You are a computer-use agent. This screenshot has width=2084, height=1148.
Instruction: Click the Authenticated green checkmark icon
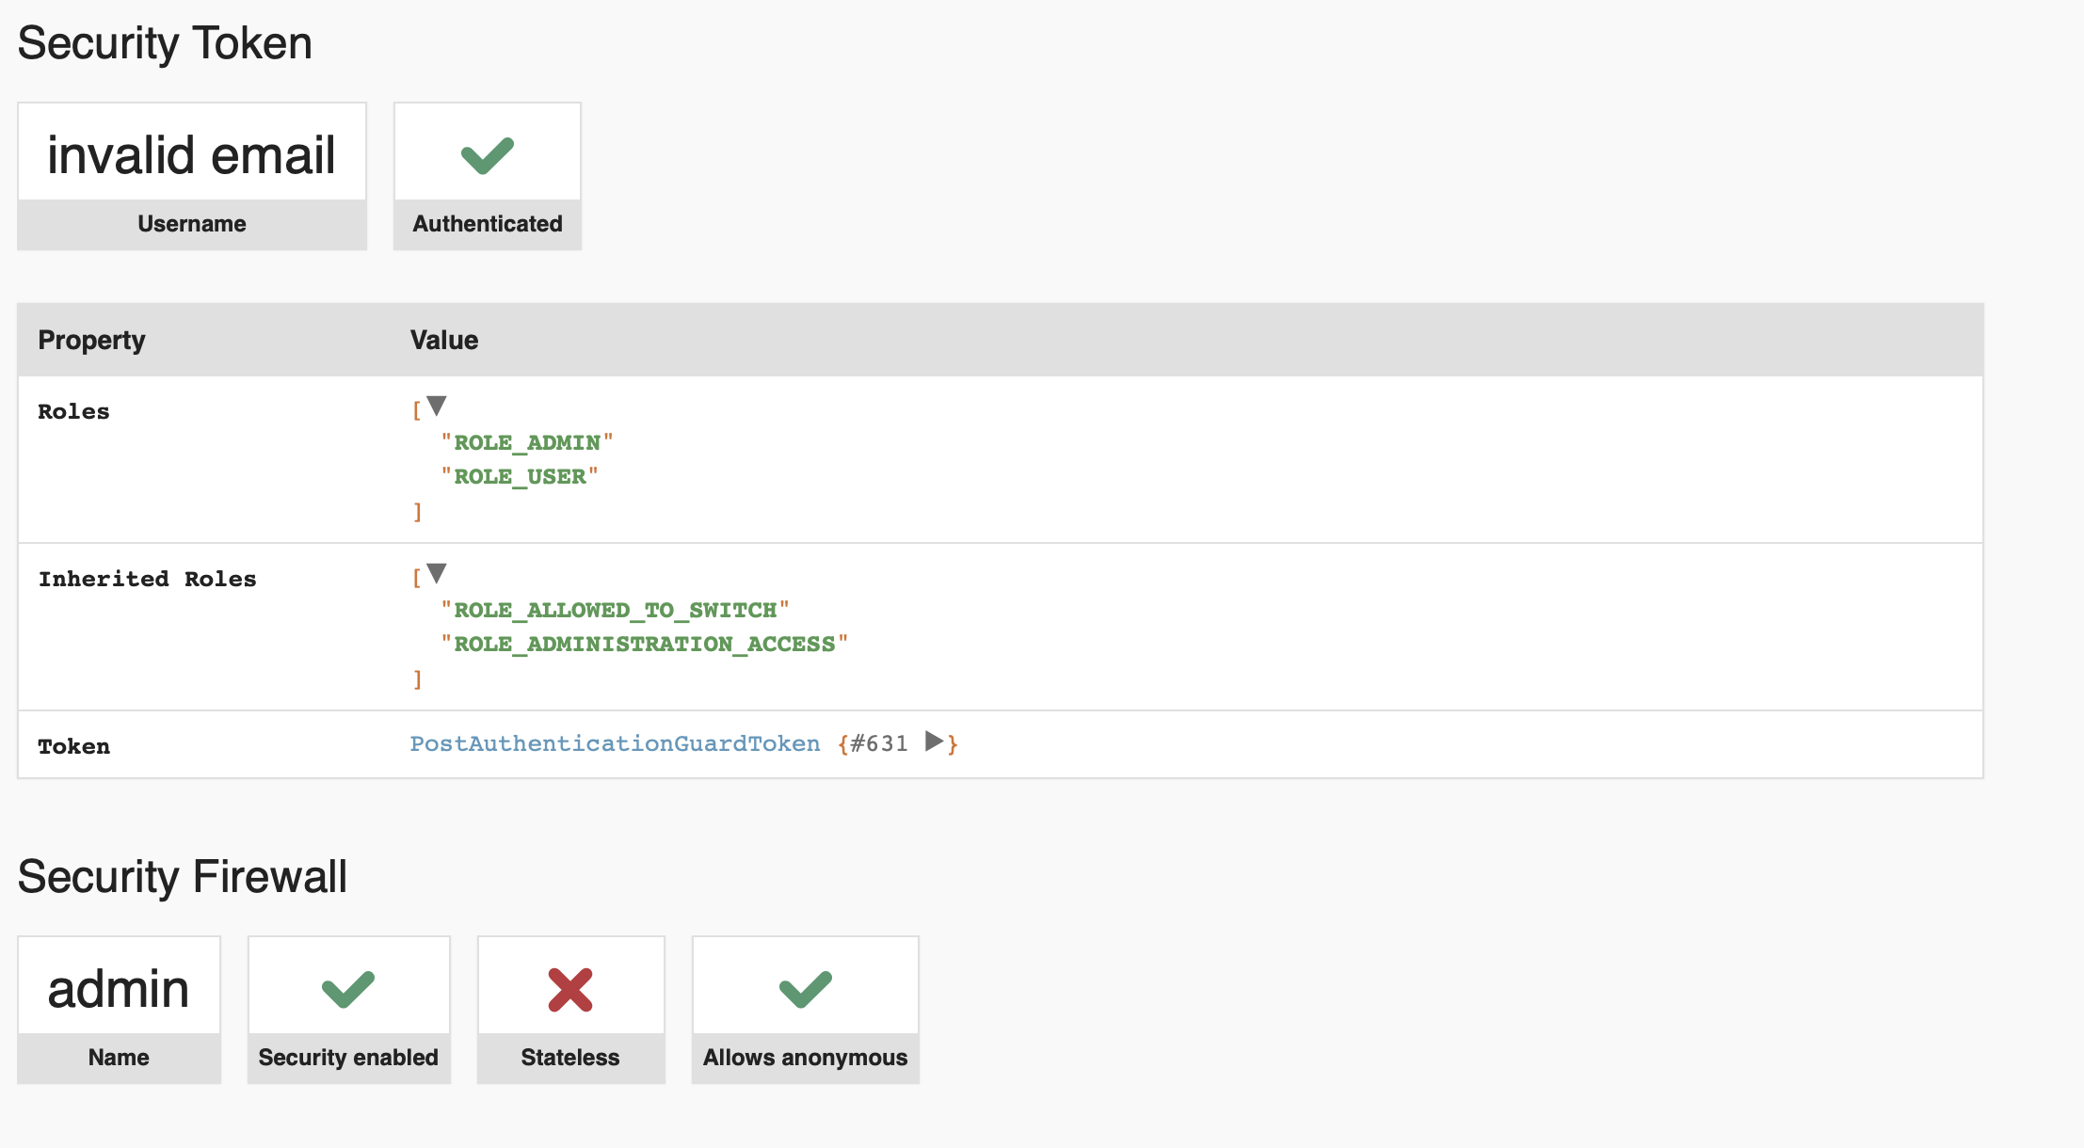(x=486, y=153)
